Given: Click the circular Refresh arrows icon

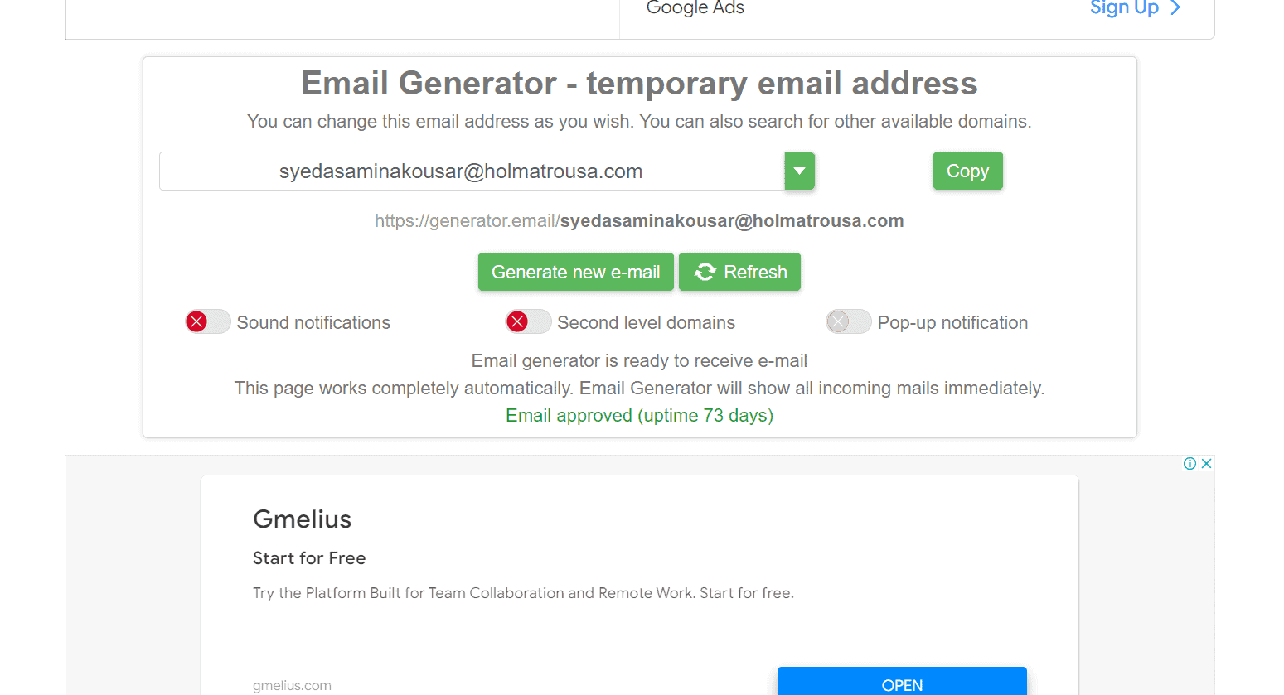Looking at the screenshot, I should (705, 271).
